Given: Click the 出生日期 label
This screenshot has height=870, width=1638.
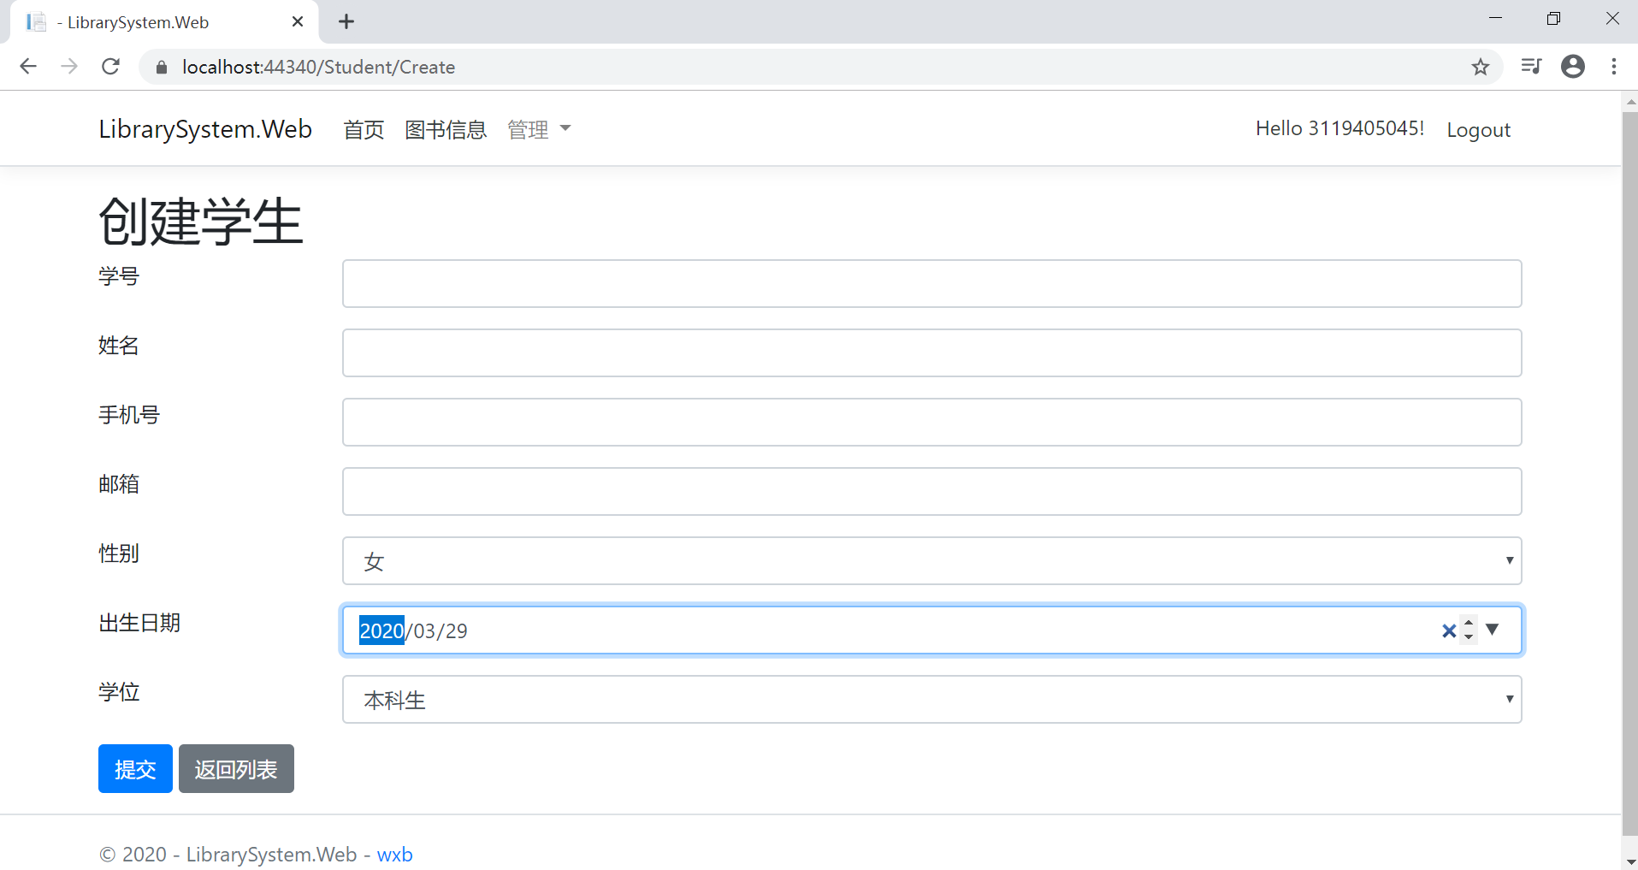Looking at the screenshot, I should 139,623.
